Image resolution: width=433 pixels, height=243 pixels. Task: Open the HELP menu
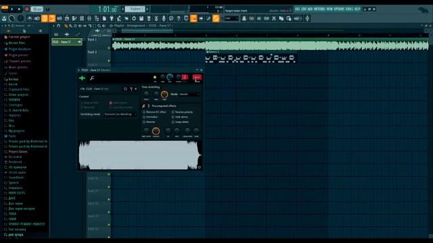(x=357, y=9)
